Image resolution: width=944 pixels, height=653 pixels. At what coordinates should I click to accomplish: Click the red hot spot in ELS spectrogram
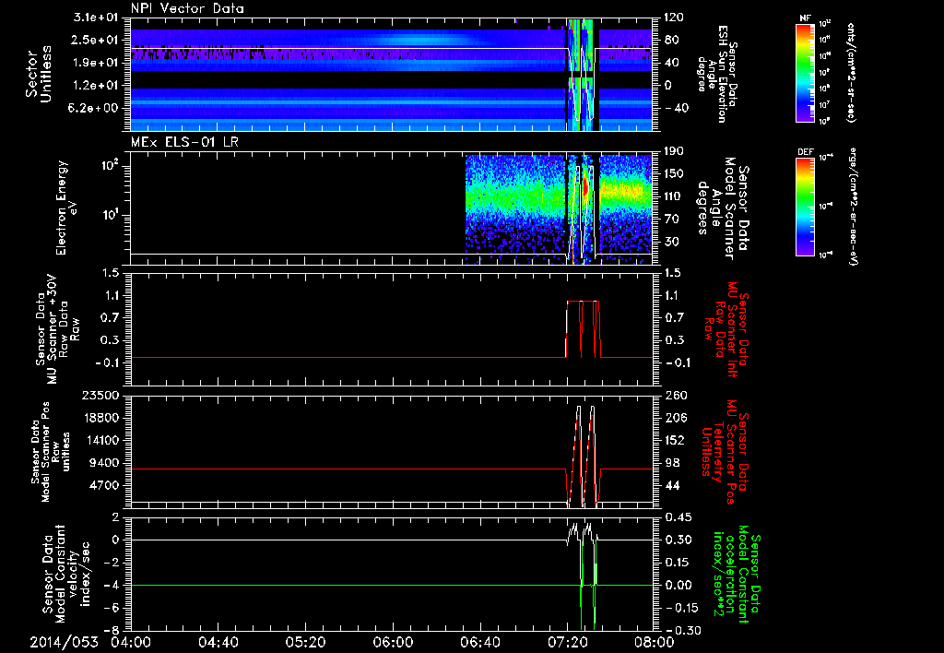tap(584, 187)
